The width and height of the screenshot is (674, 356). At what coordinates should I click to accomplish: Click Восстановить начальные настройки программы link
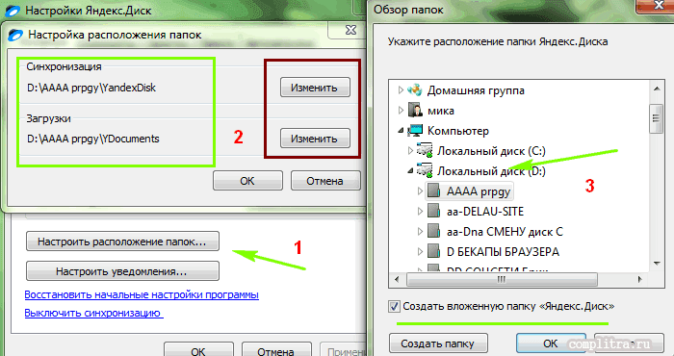142,295
